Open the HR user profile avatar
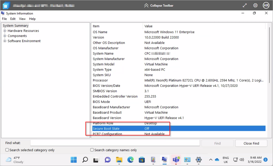The height and width of the screenshot is (166, 273). tap(266, 5)
